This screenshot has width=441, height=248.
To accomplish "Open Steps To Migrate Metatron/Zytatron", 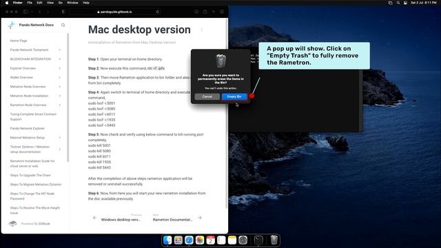I will coord(36,185).
